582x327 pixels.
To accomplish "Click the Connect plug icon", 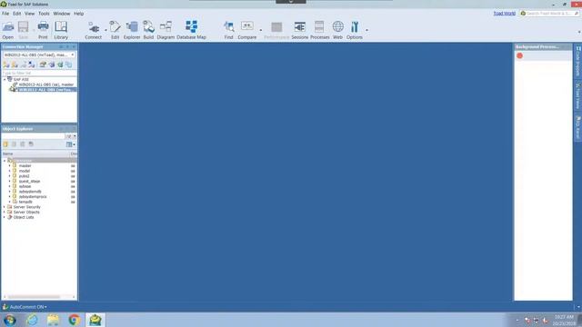I will point(93,30).
